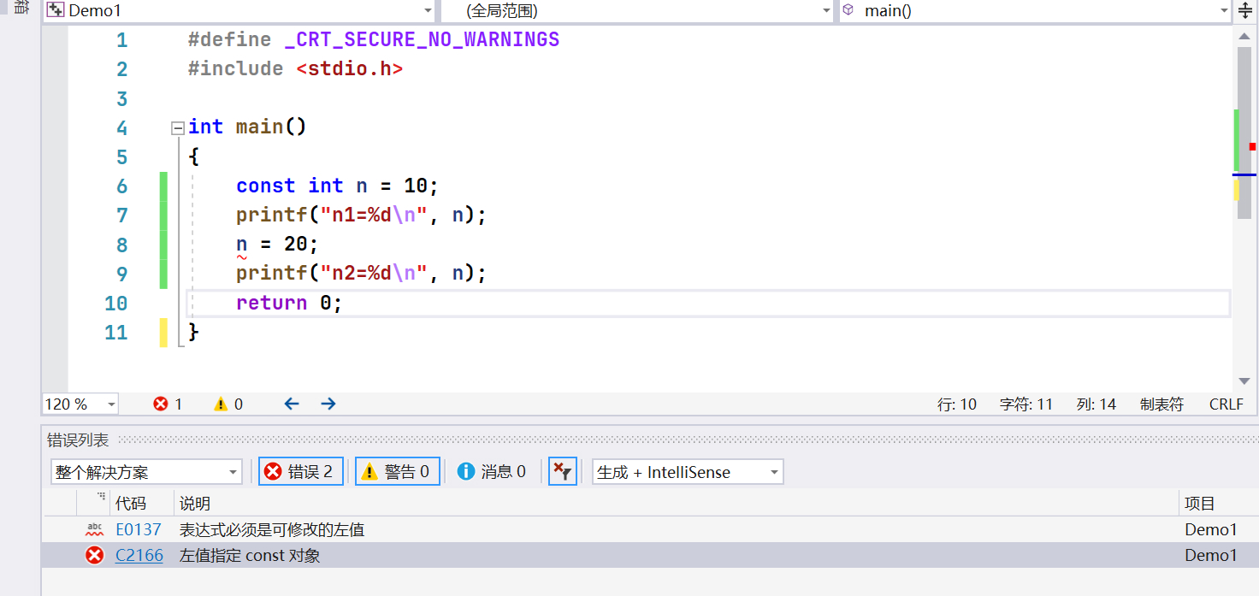1259x596 pixels.
Task: Toggle the 消息 0 messages filter
Action: (x=492, y=471)
